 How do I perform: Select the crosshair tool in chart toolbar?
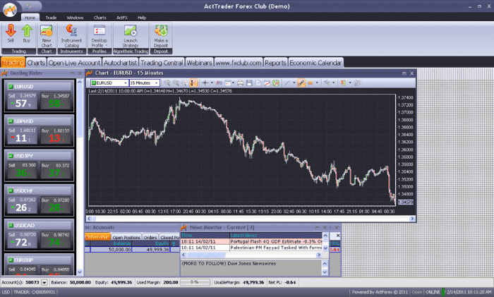pyautogui.click(x=205, y=83)
